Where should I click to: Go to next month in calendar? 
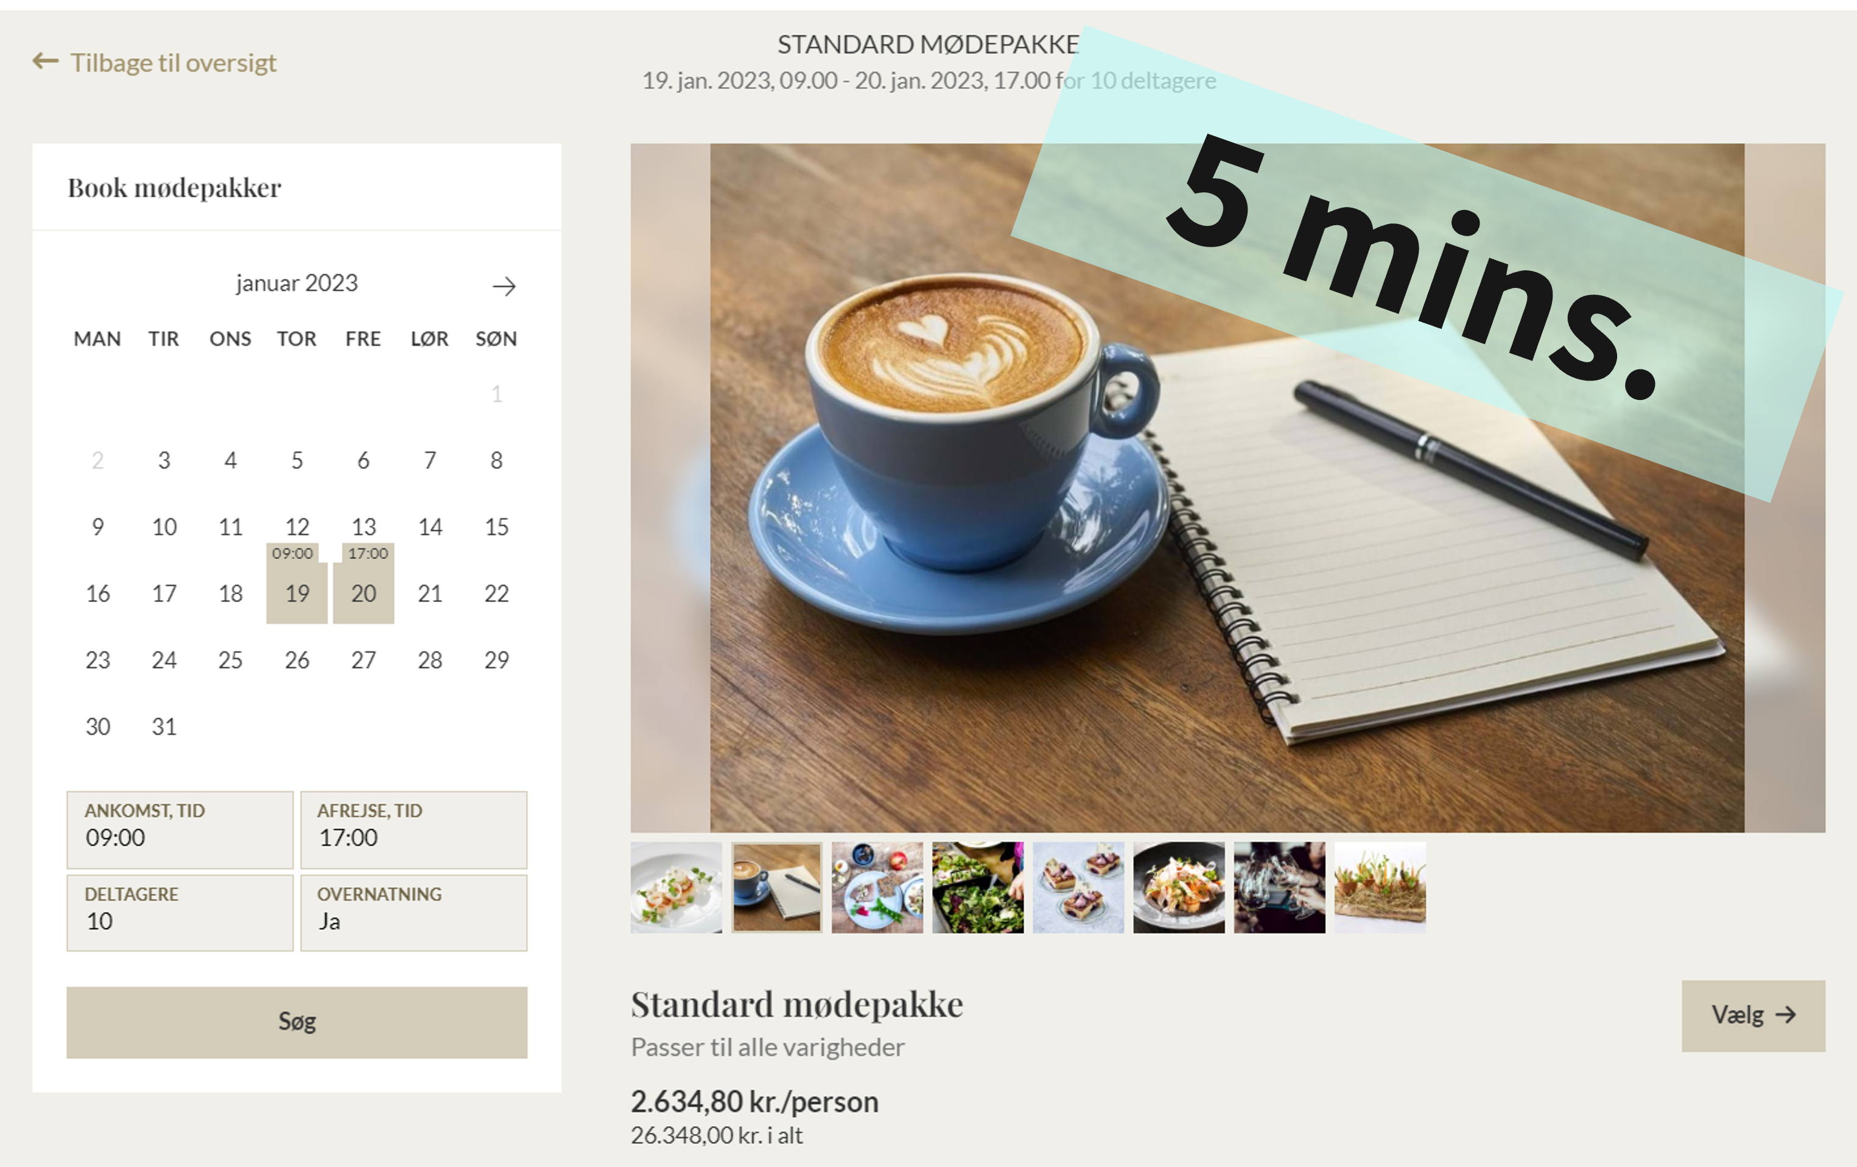pyautogui.click(x=504, y=286)
